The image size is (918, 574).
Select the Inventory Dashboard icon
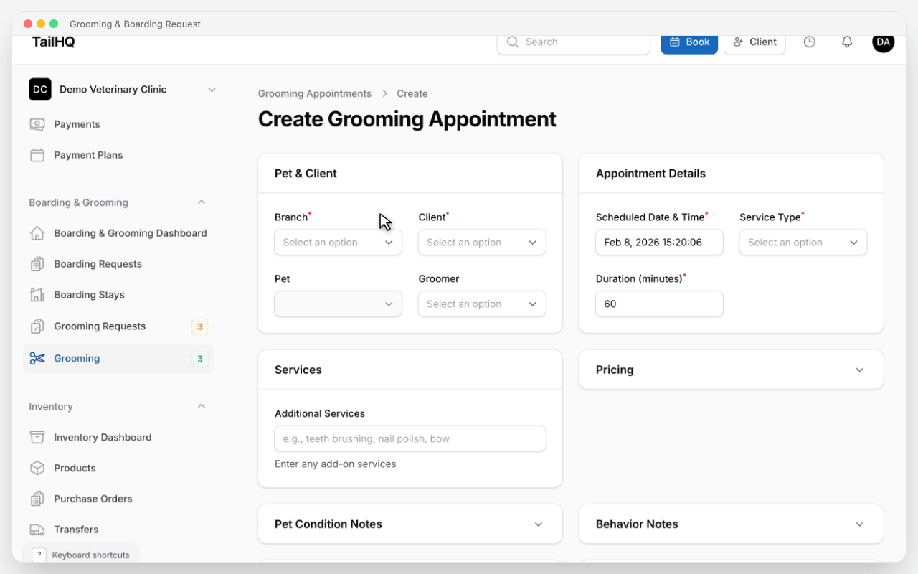point(39,437)
